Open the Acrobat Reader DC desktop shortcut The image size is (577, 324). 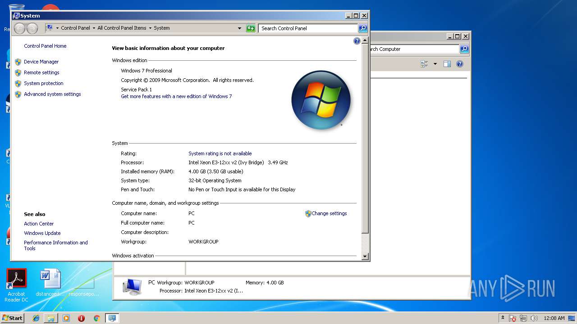[17, 285]
